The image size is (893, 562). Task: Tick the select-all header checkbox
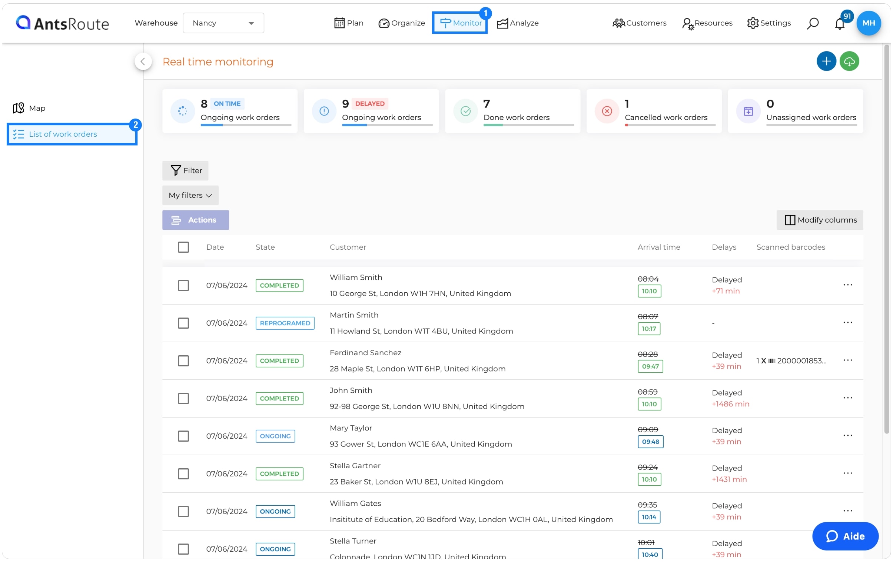point(183,247)
